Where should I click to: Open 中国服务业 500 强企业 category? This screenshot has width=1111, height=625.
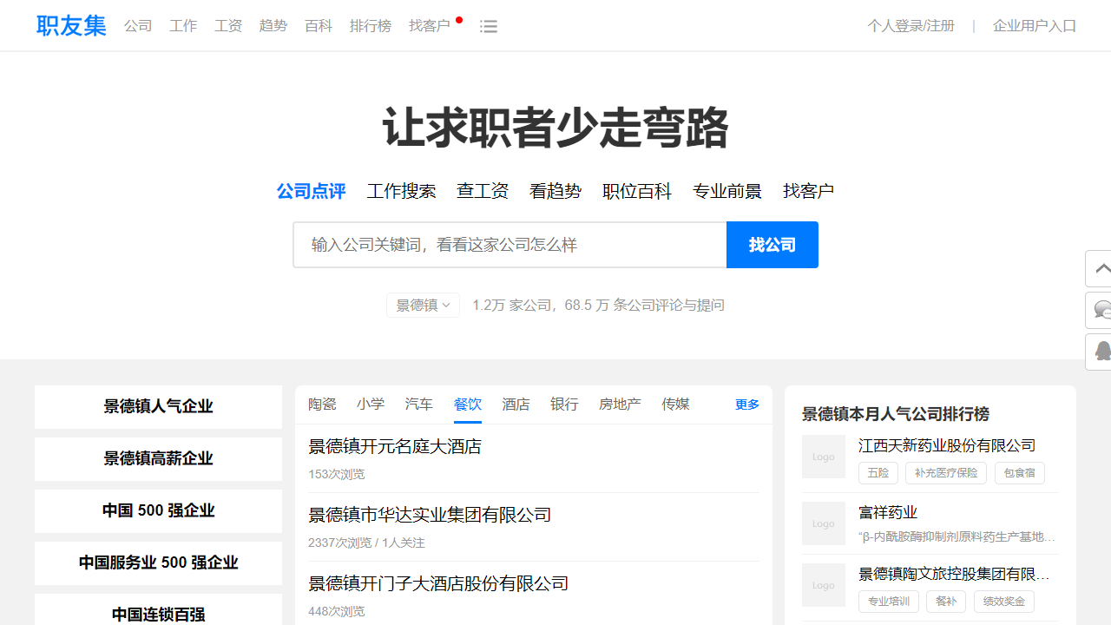coord(158,563)
